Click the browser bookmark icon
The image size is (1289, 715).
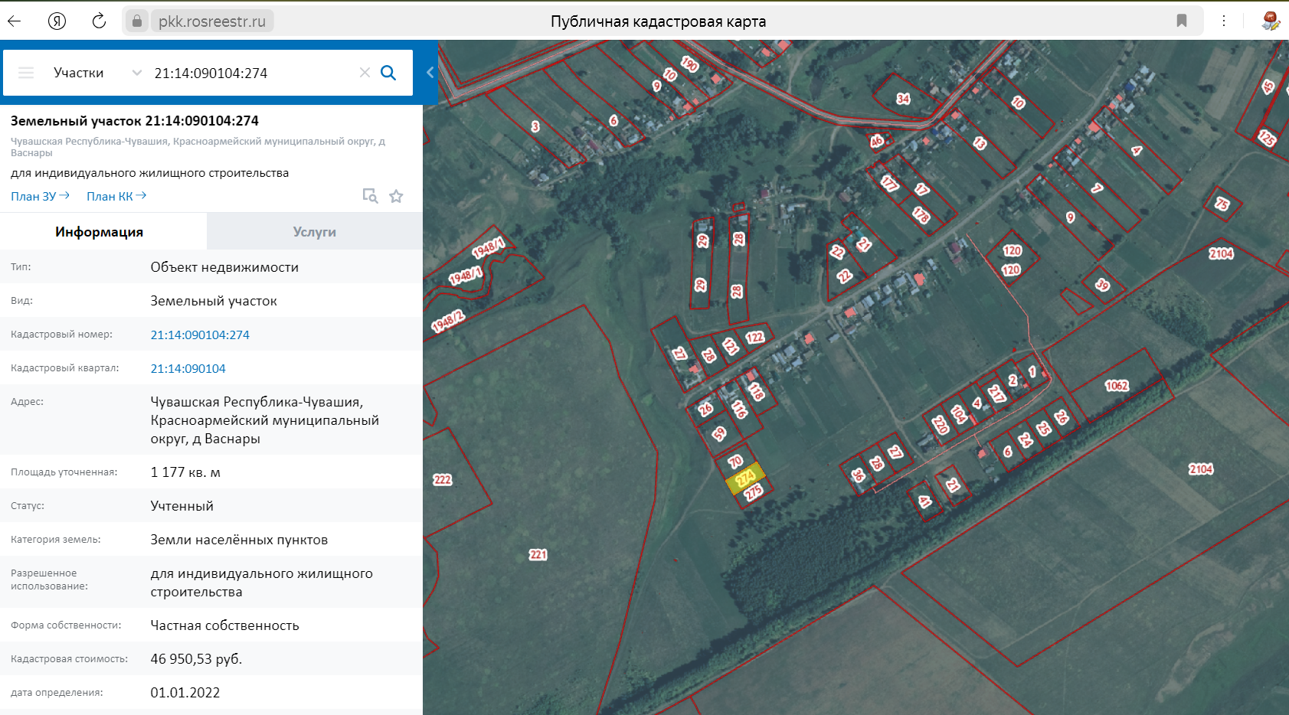tap(1182, 21)
